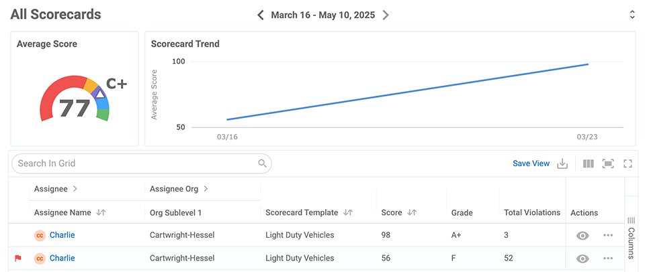
Task: Collapse the All Scorecards panel chevron
Action: 632,15
